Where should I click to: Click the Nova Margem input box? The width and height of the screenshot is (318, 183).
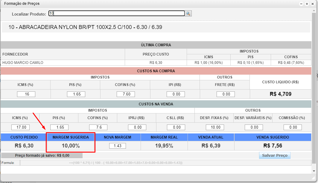pyautogui.click(x=118, y=146)
